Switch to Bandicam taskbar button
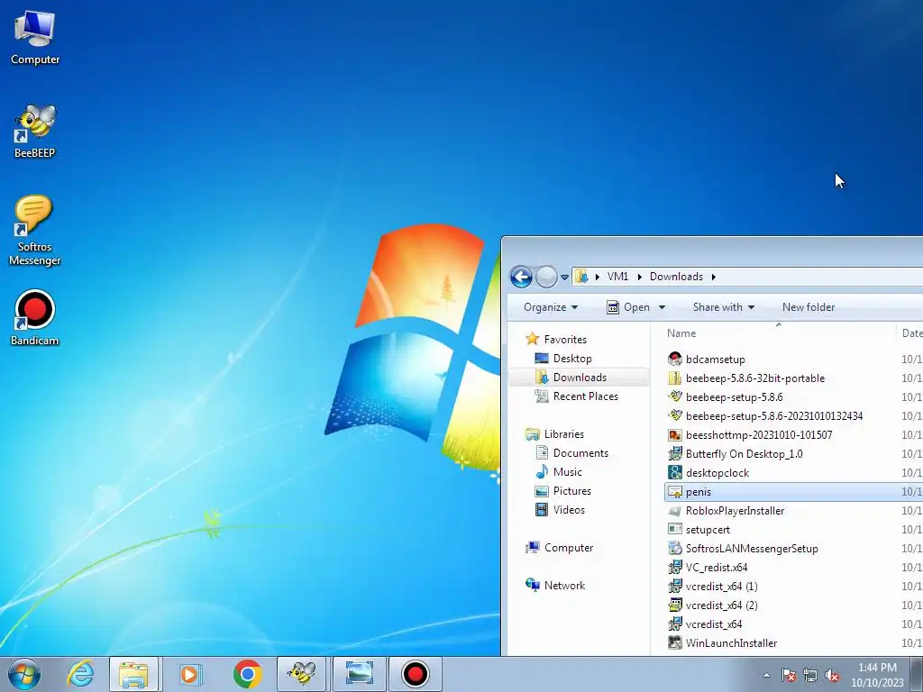923x692 pixels. point(416,674)
